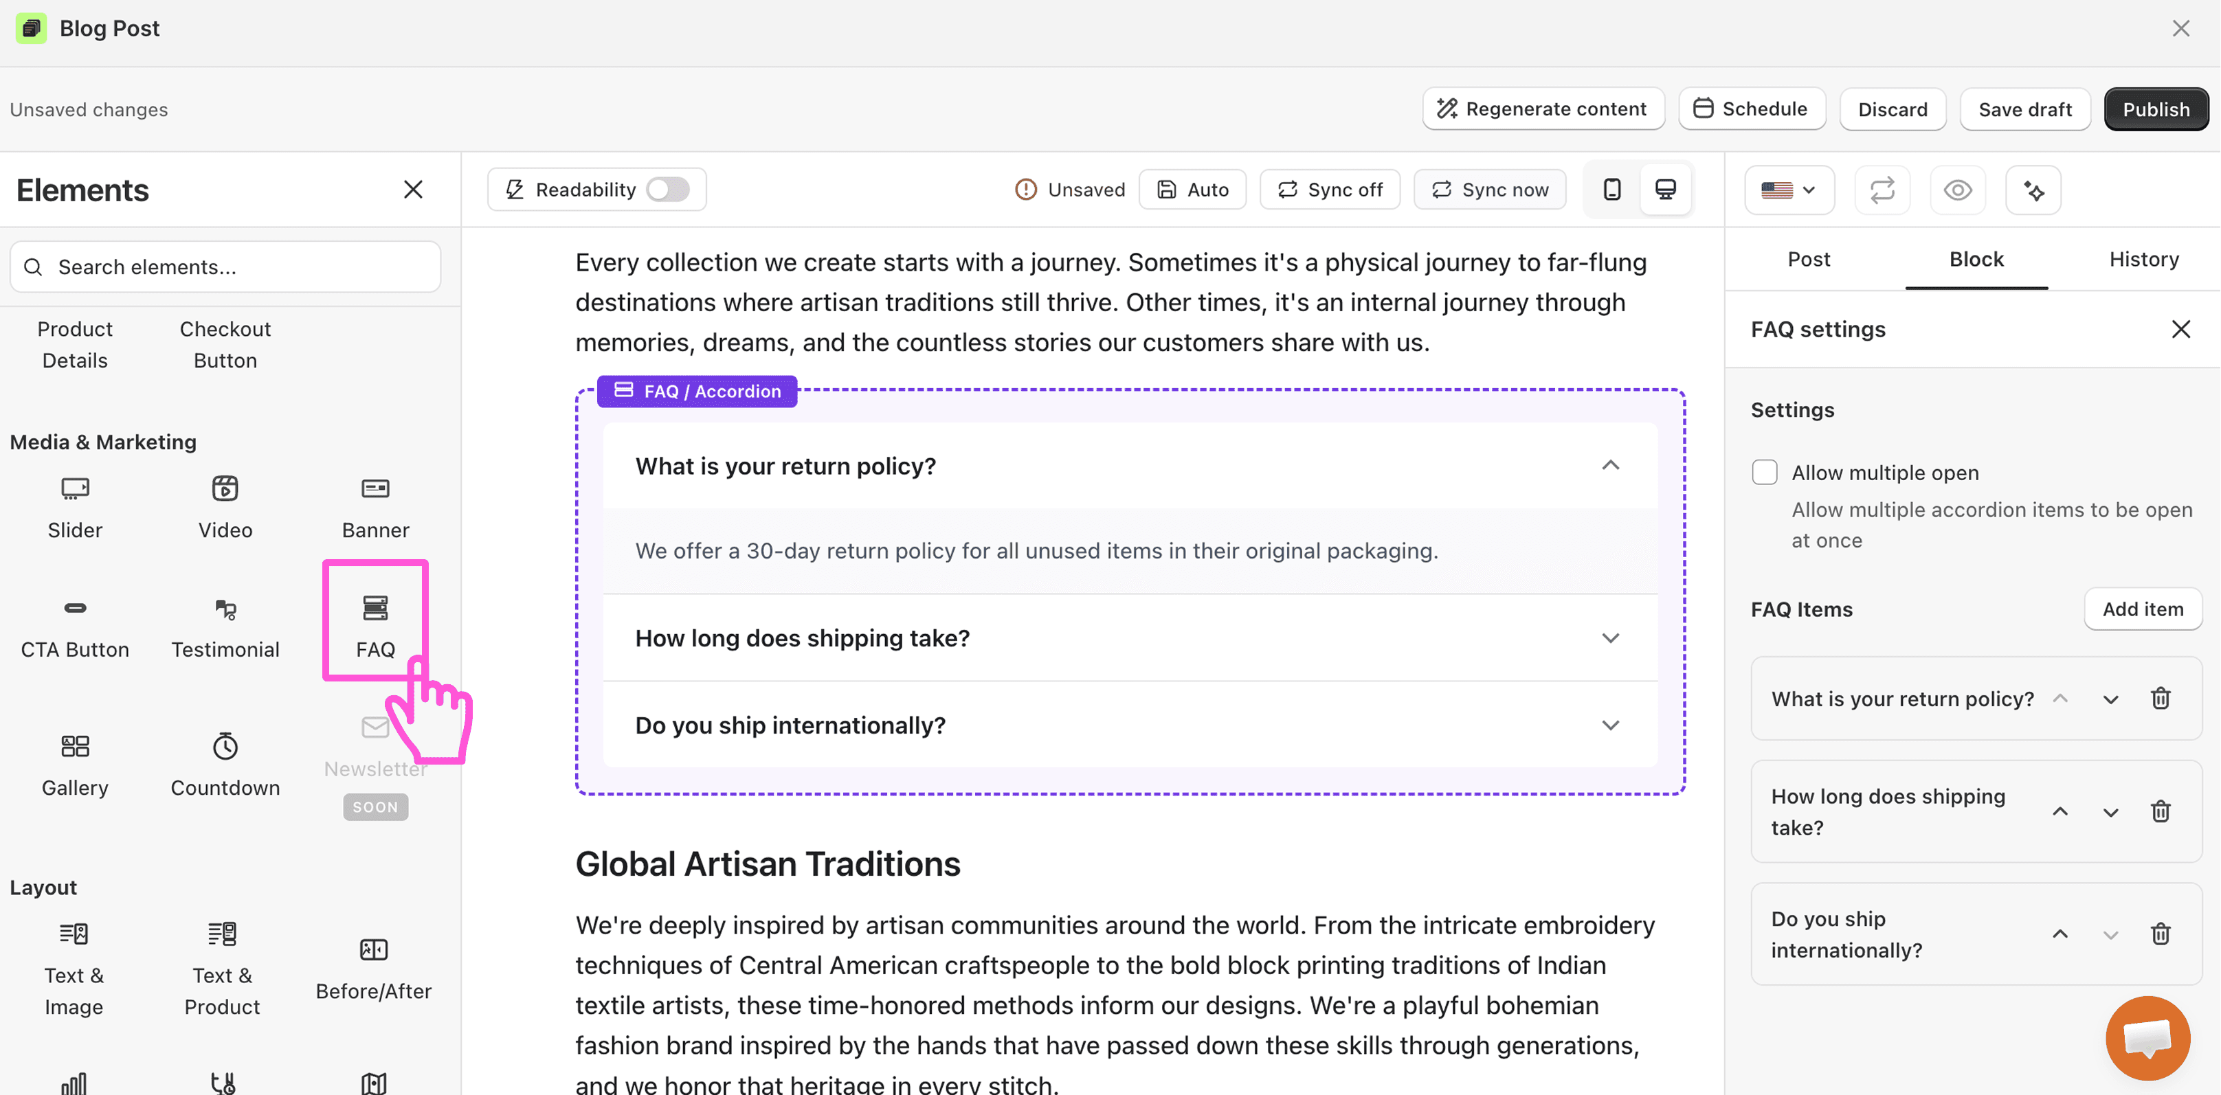Expand the 'How long does shipping take?' accordion
Image resolution: width=2221 pixels, height=1095 pixels.
tap(1609, 638)
